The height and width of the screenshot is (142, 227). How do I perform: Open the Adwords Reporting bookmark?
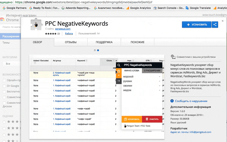pyautogui.click(x=76, y=8)
